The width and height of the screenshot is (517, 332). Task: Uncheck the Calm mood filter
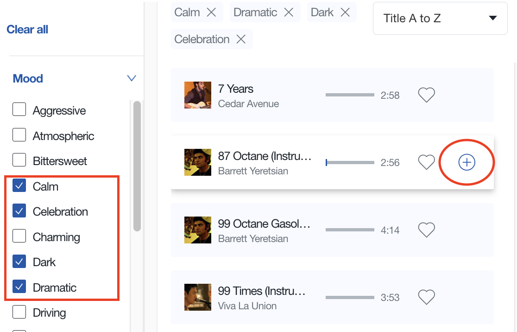pos(19,186)
